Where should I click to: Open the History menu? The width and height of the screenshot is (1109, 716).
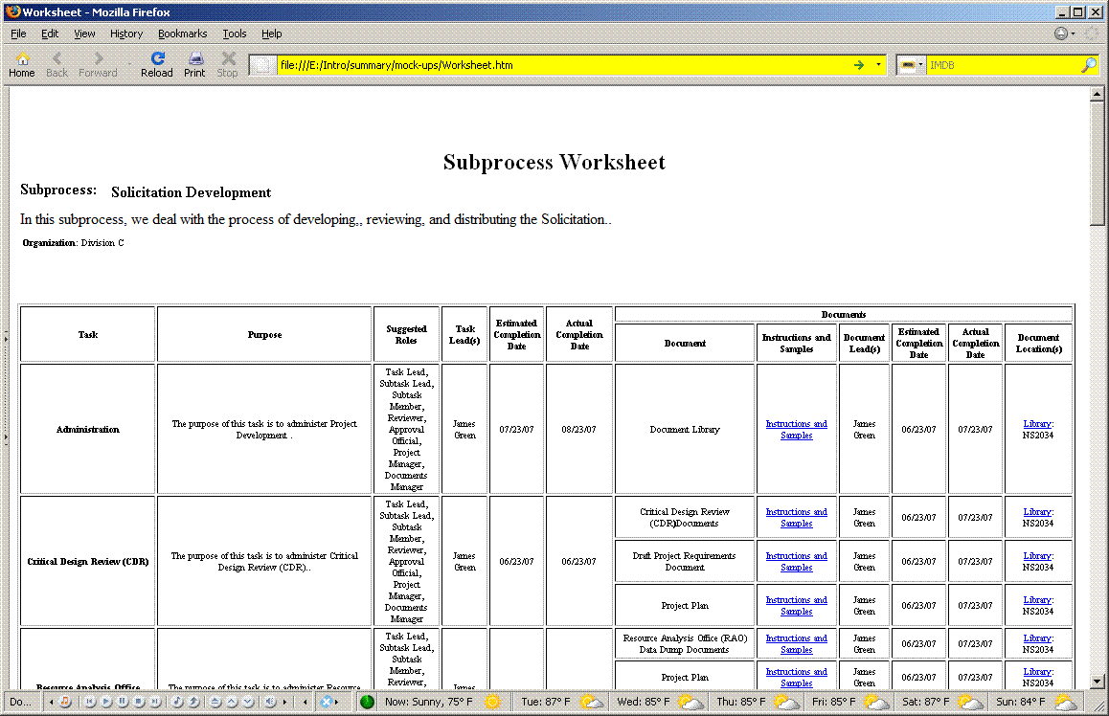tap(125, 34)
